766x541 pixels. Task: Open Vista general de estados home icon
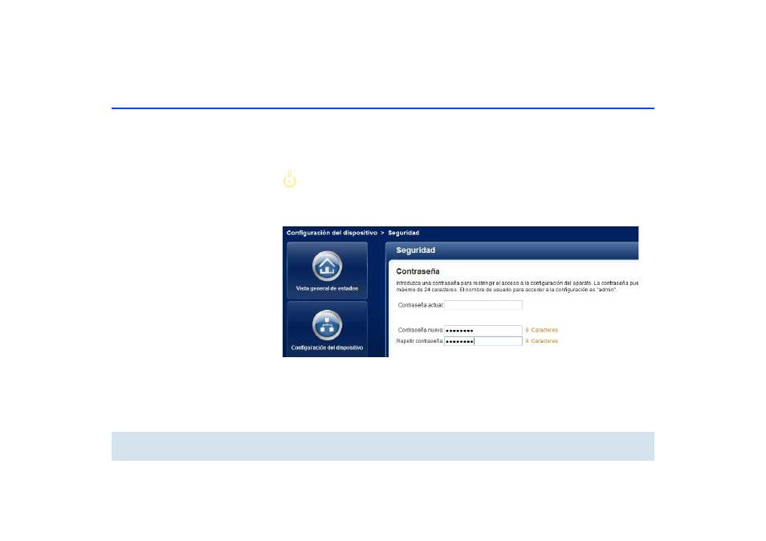(x=327, y=266)
